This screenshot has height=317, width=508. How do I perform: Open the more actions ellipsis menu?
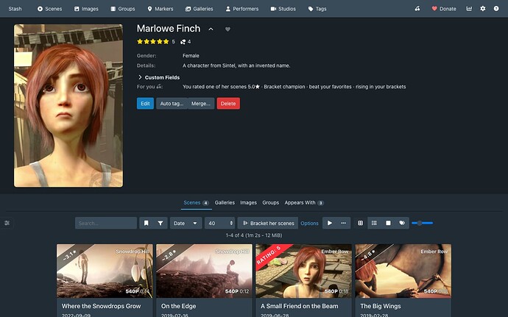(x=343, y=223)
